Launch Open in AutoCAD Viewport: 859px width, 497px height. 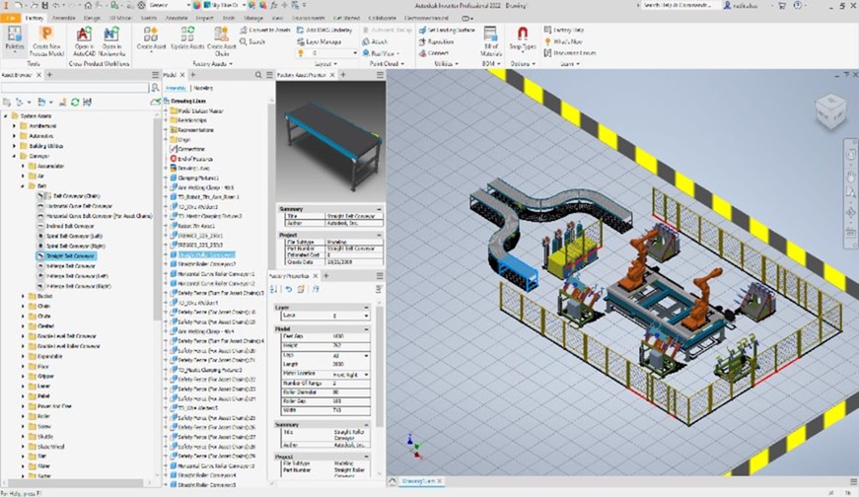tap(84, 41)
